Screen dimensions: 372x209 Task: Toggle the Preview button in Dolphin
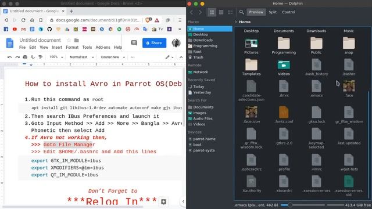pyautogui.click(x=256, y=12)
